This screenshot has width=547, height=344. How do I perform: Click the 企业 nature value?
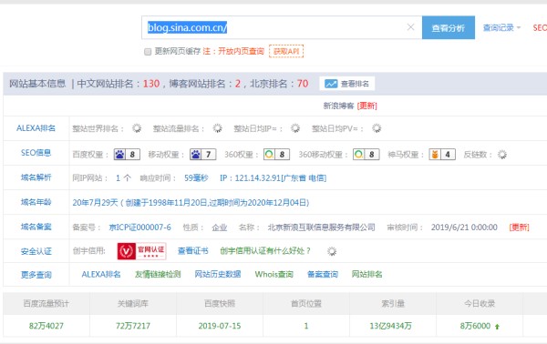(220, 228)
